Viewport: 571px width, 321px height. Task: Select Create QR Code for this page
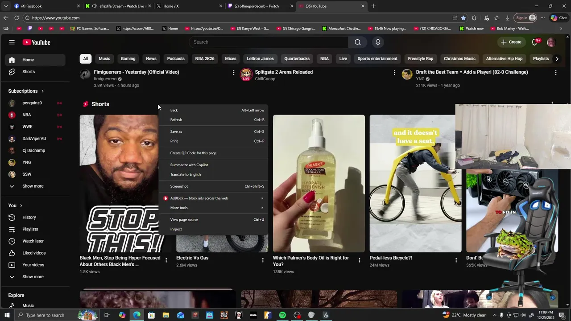213,153
